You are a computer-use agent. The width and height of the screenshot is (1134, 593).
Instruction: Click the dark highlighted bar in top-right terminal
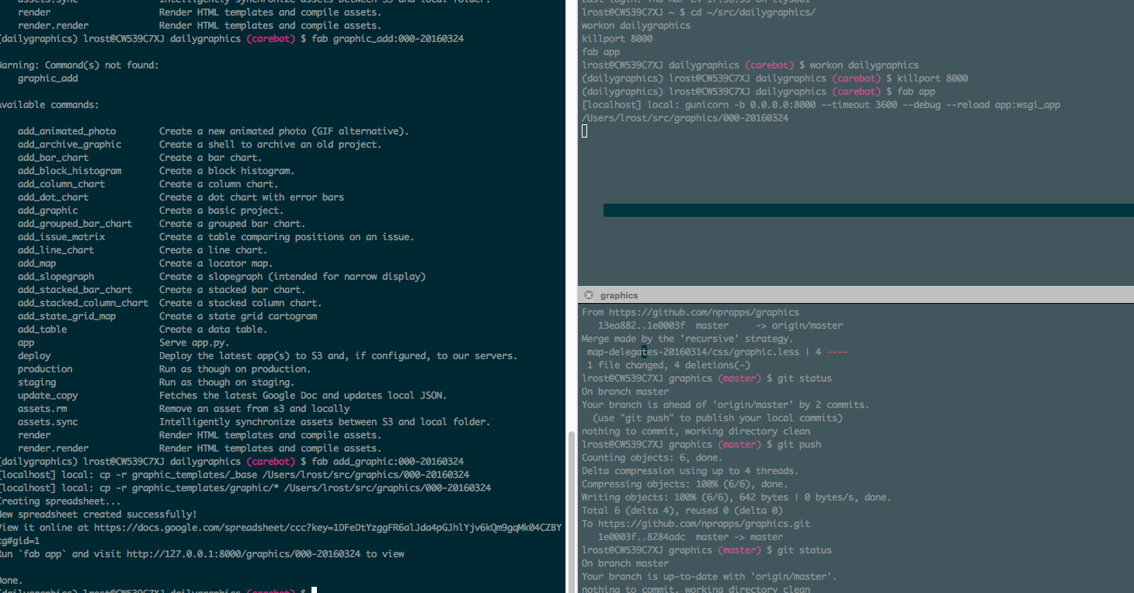[x=868, y=210]
